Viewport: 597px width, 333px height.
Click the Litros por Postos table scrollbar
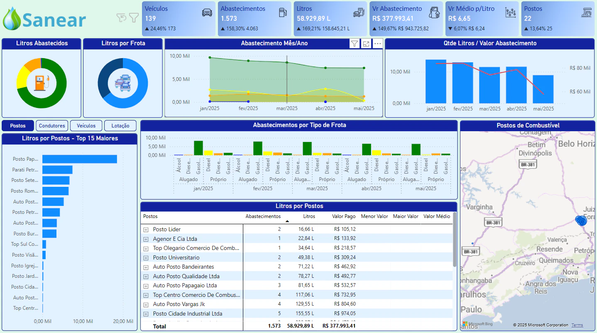455,240
